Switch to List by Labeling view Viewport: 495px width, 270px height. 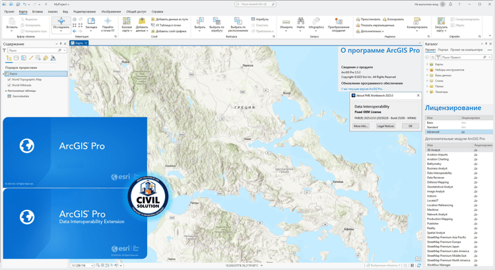point(46,58)
